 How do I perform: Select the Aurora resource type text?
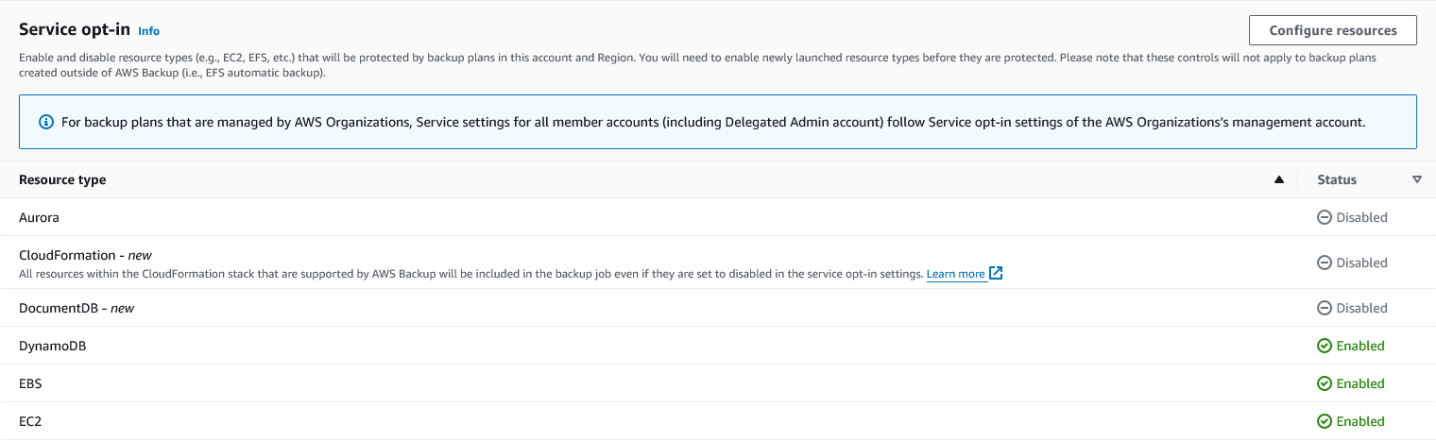coord(39,217)
